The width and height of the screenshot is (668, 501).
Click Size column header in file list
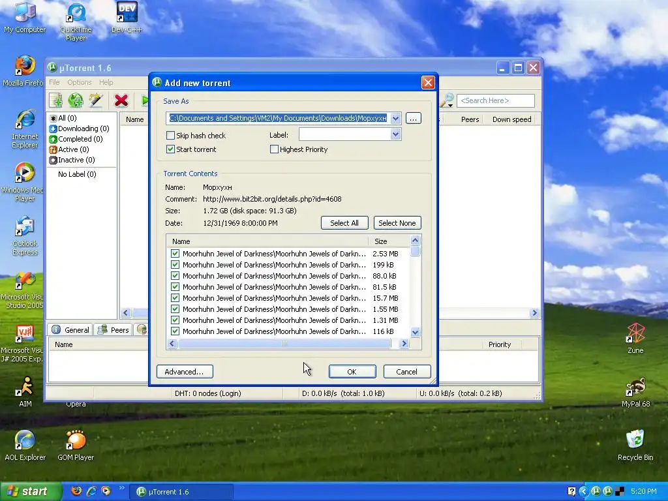pos(389,241)
